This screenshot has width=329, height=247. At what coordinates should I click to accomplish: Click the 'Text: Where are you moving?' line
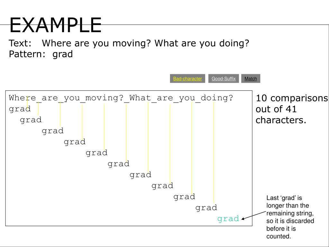pos(129,43)
